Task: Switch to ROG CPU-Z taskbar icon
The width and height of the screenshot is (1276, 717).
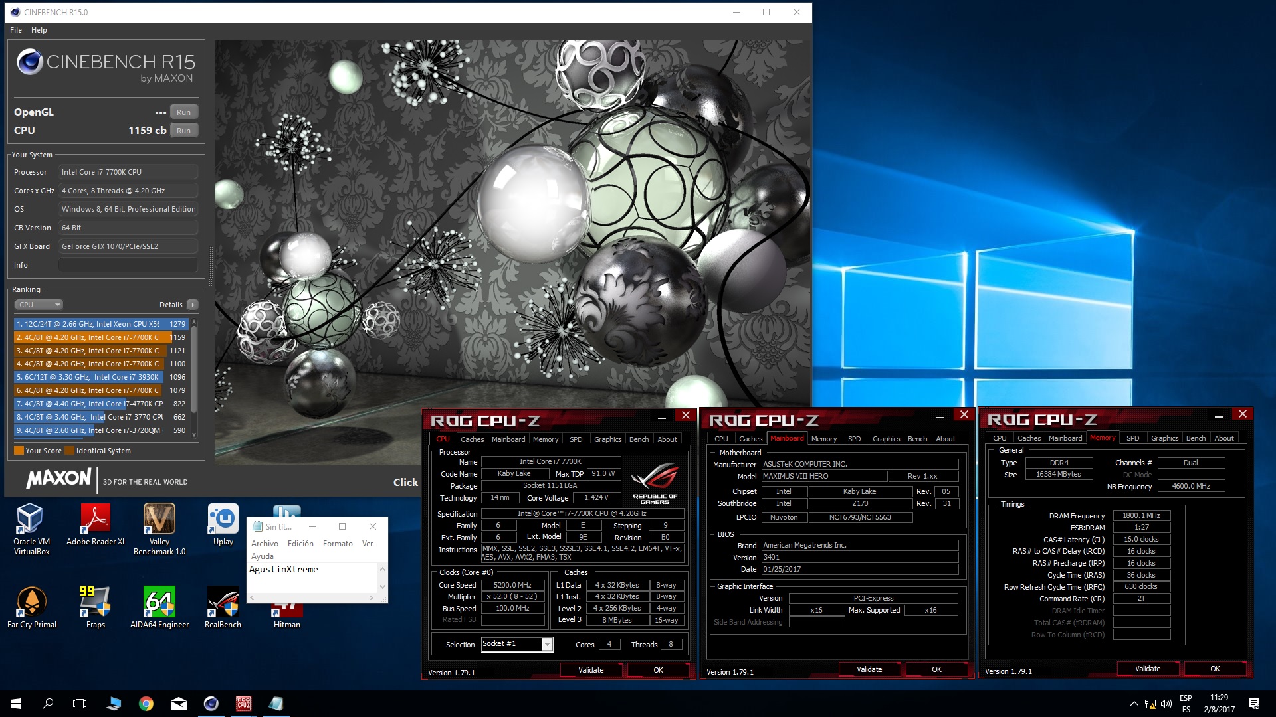Action: (244, 704)
